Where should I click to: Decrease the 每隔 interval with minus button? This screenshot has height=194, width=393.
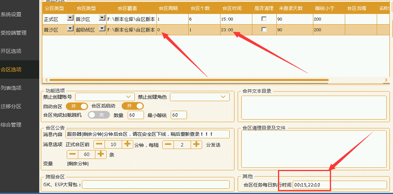point(168,144)
